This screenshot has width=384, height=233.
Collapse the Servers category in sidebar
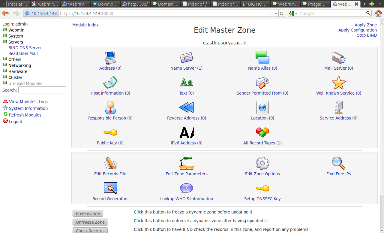5,42
